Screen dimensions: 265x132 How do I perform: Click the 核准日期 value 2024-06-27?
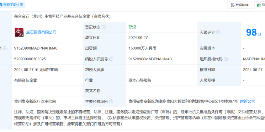click(x=253, y=70)
